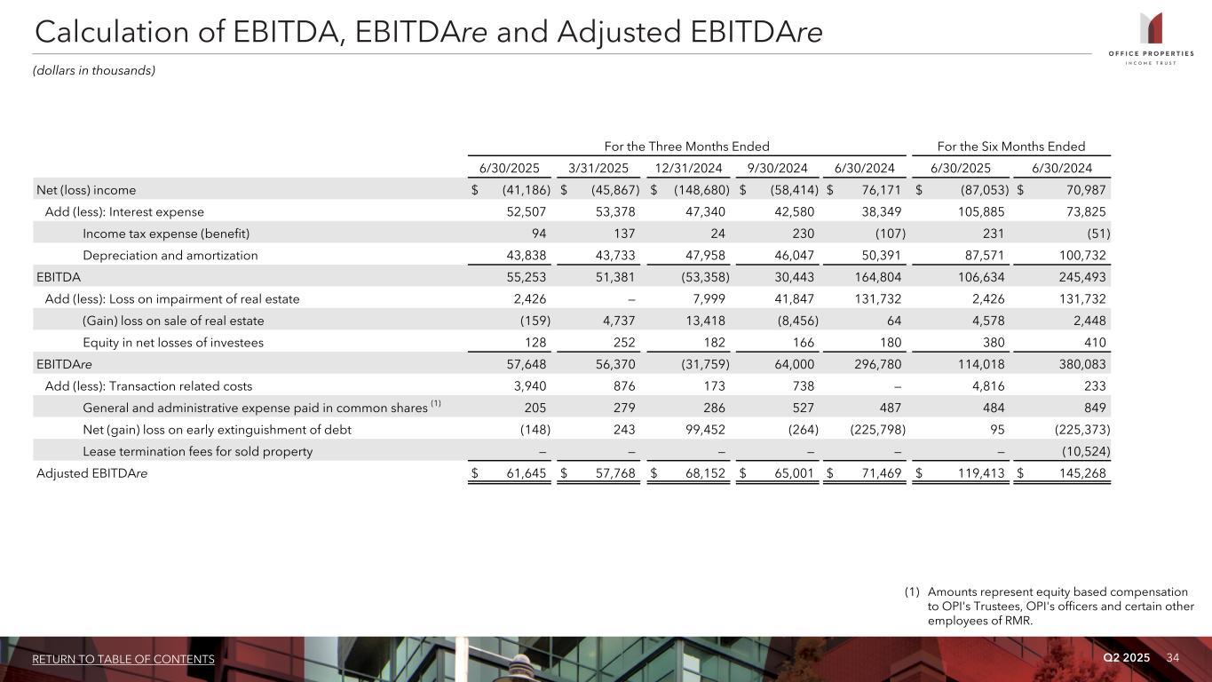The height and width of the screenshot is (682, 1212).
Task: Select 'Lease termination fees for sold property' label
Action: (197, 451)
